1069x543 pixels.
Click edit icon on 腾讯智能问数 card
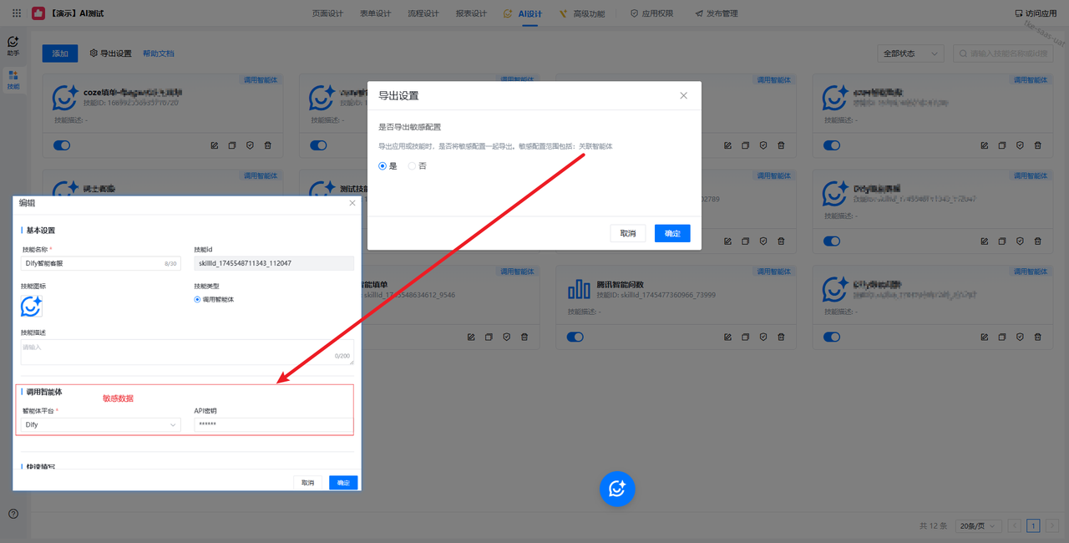point(727,337)
